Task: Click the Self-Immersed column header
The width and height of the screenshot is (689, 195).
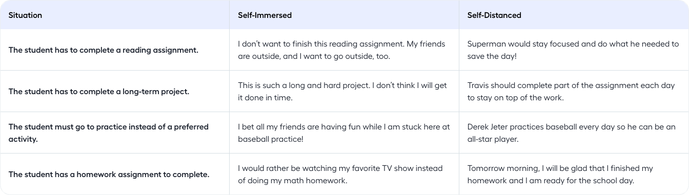Action: (265, 15)
